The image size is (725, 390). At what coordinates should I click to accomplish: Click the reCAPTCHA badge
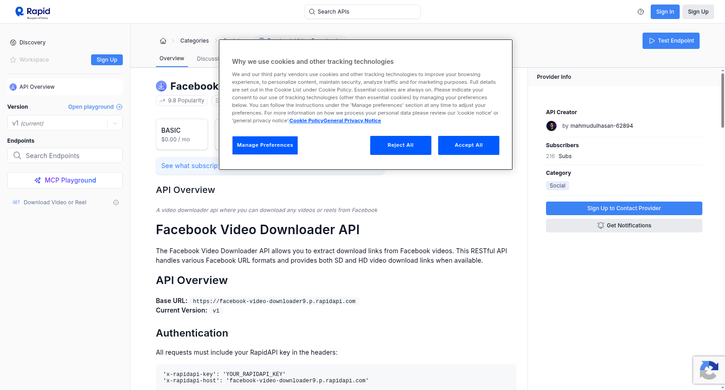tap(709, 370)
